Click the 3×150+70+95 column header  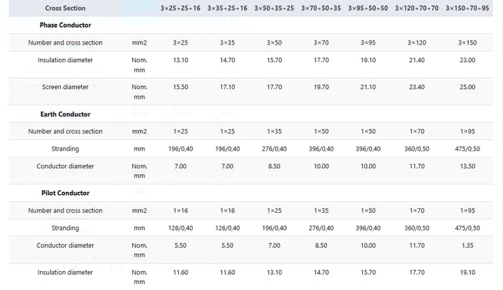tap(467, 9)
